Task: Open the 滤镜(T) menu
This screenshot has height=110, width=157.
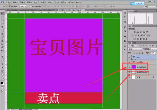Action: (x=50, y=2)
